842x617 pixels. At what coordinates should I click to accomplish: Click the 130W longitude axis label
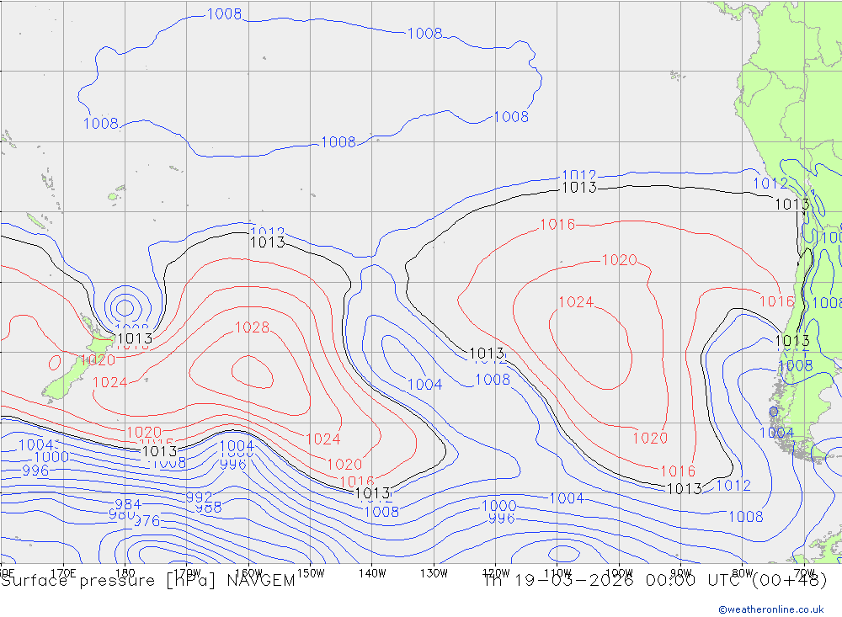pyautogui.click(x=434, y=573)
